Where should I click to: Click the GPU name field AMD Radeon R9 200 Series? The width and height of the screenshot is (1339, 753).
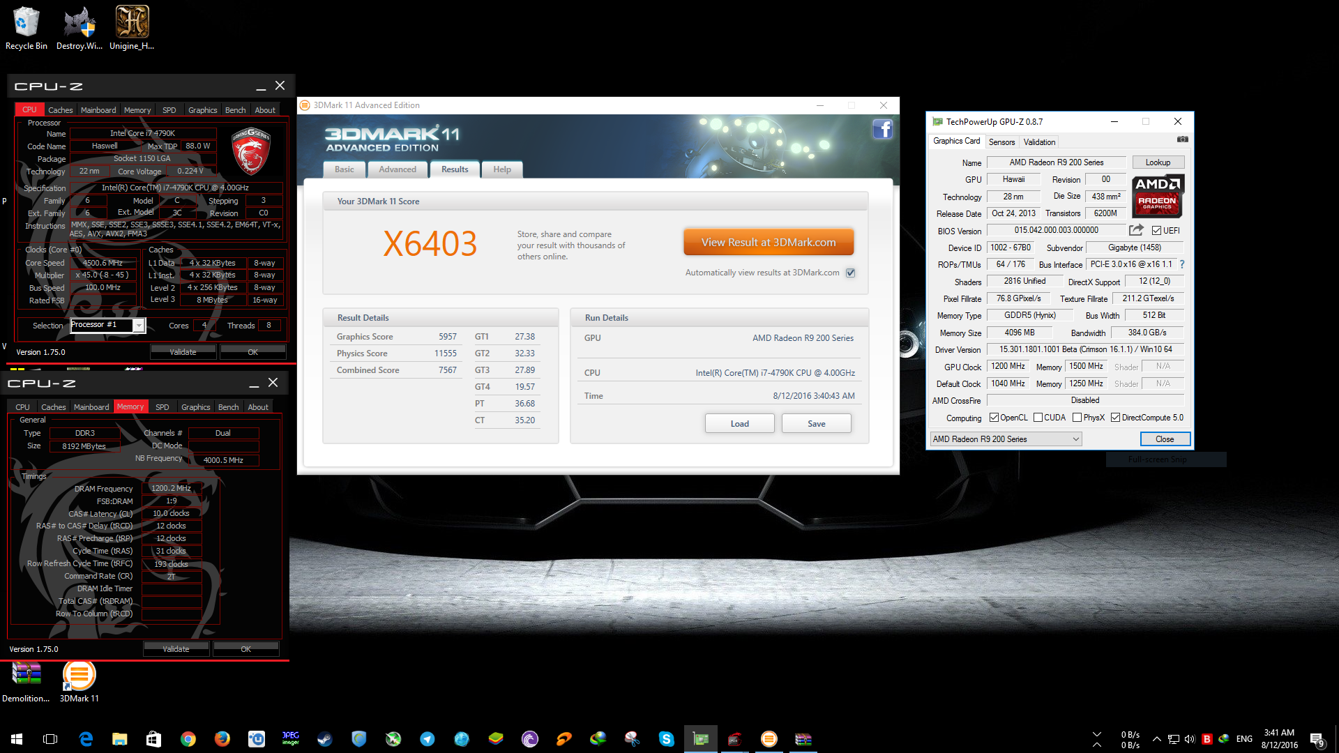tap(1056, 162)
